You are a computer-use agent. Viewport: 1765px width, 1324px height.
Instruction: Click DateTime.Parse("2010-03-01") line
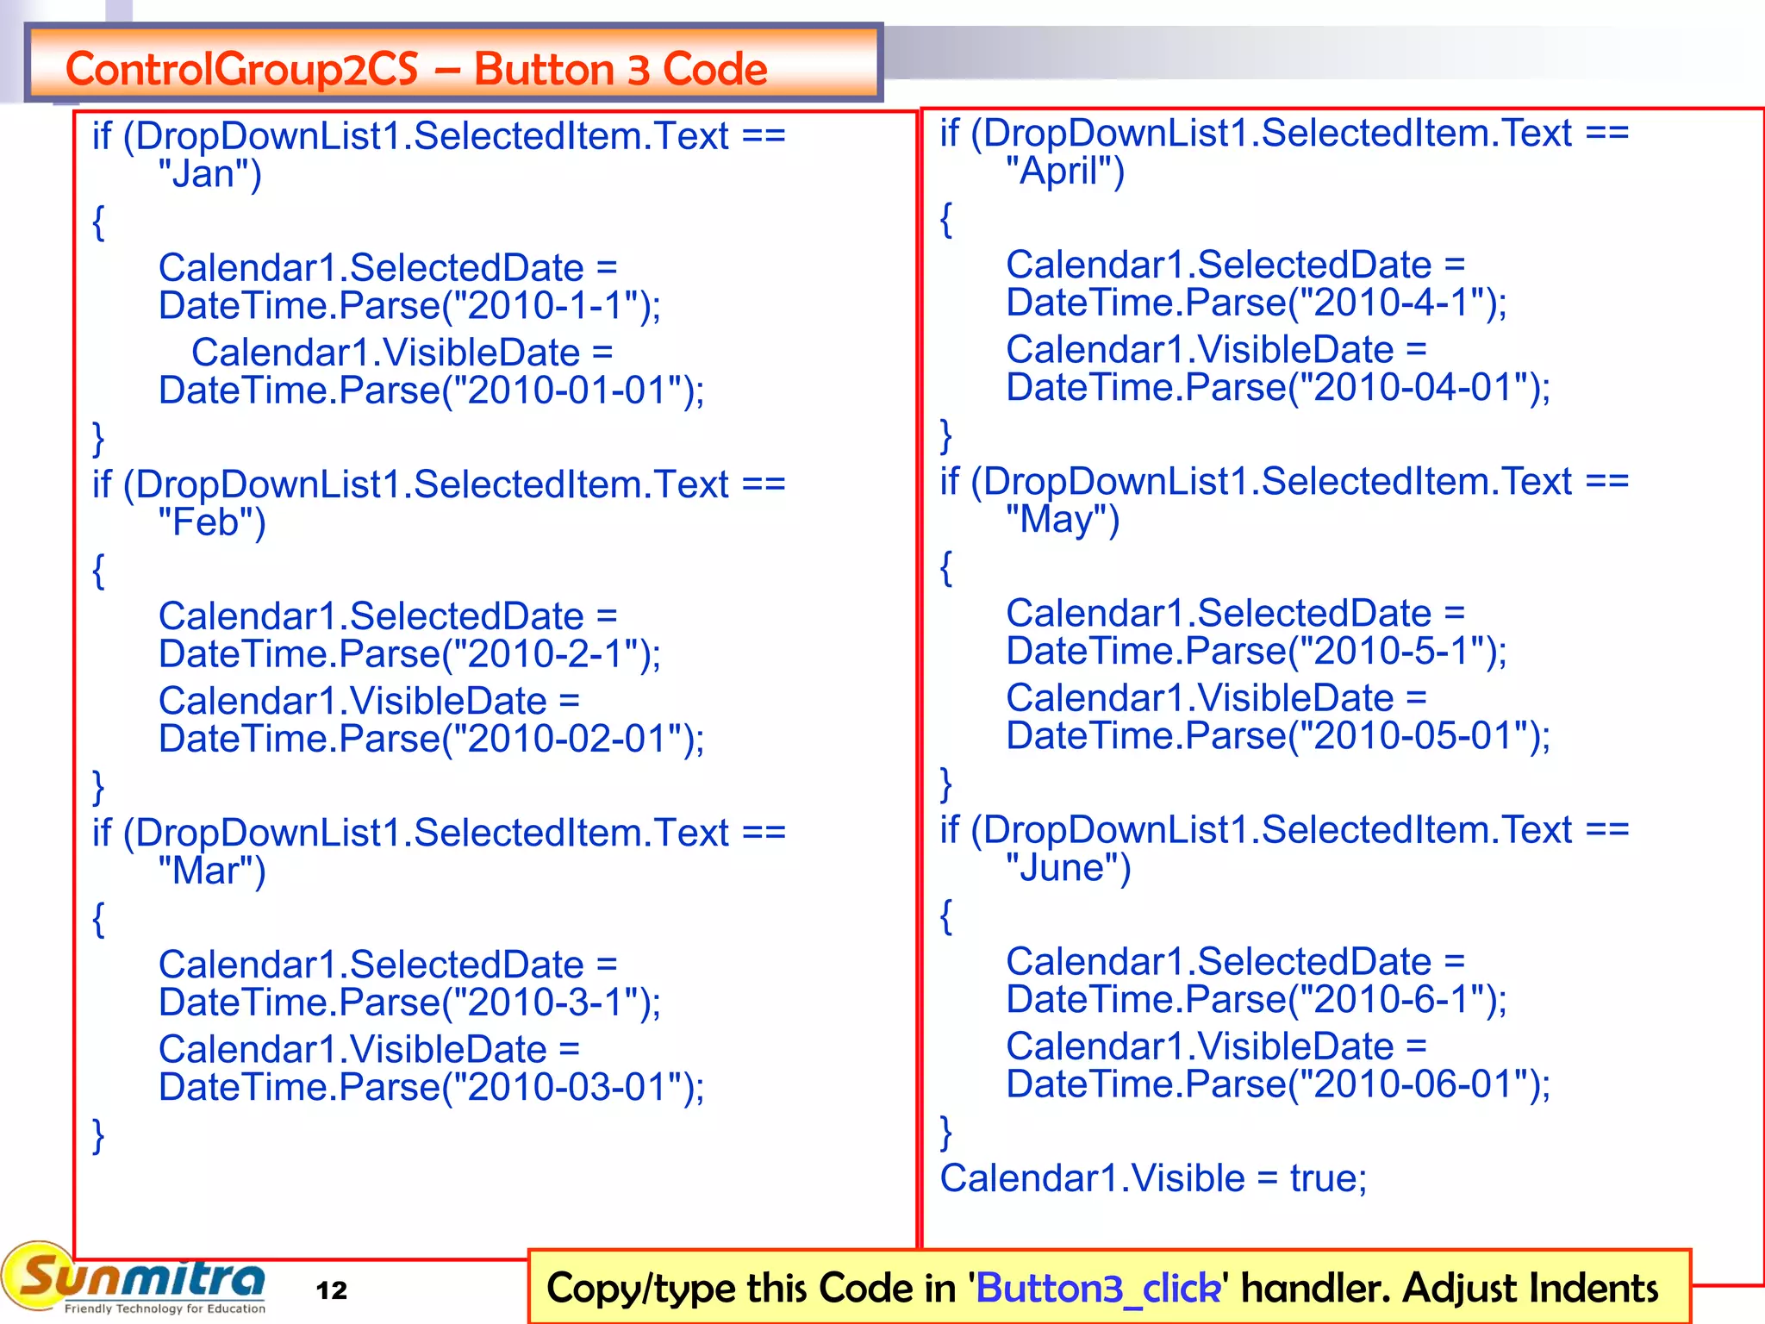tap(431, 1087)
